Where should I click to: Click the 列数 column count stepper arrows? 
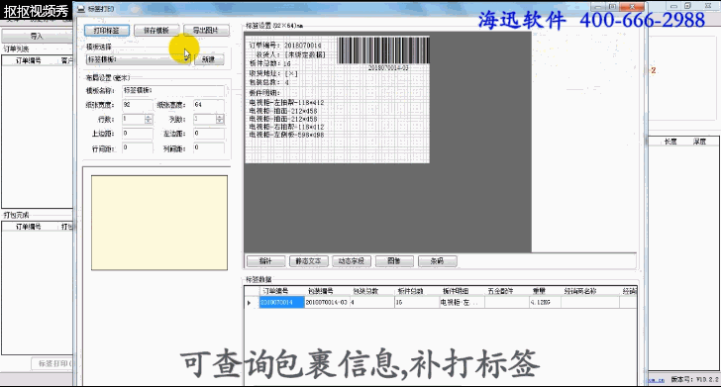[x=220, y=120]
